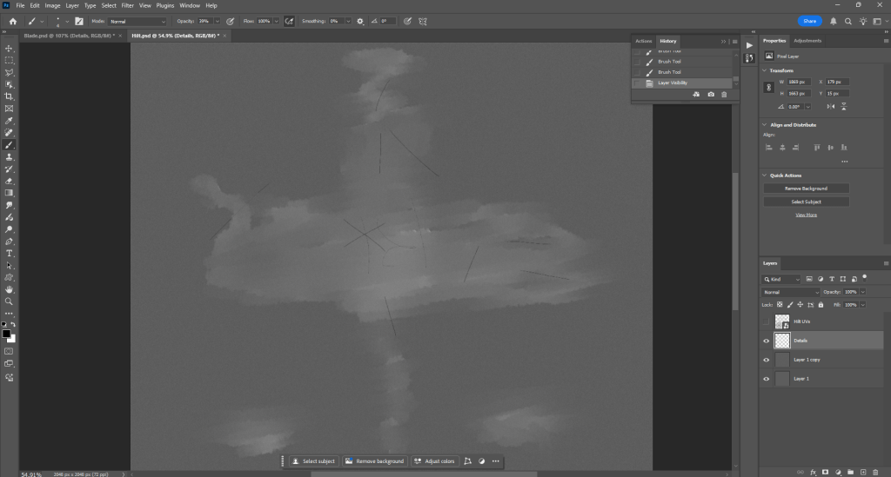Select the Move tool
The image size is (891, 477).
[10, 48]
